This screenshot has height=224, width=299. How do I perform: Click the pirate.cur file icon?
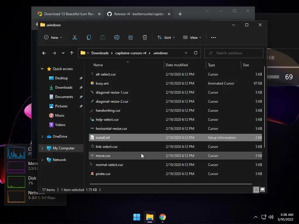point(92,174)
